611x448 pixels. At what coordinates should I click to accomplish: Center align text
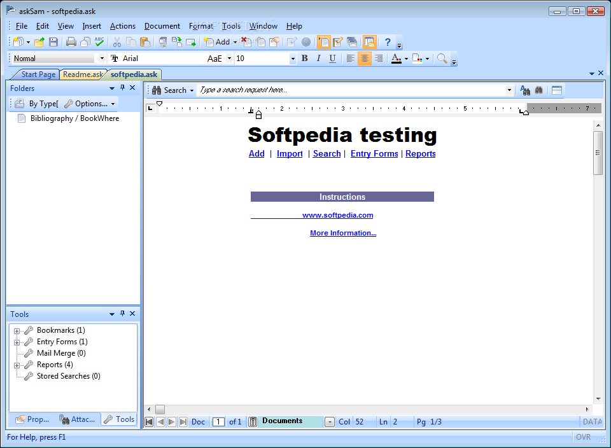pos(364,59)
